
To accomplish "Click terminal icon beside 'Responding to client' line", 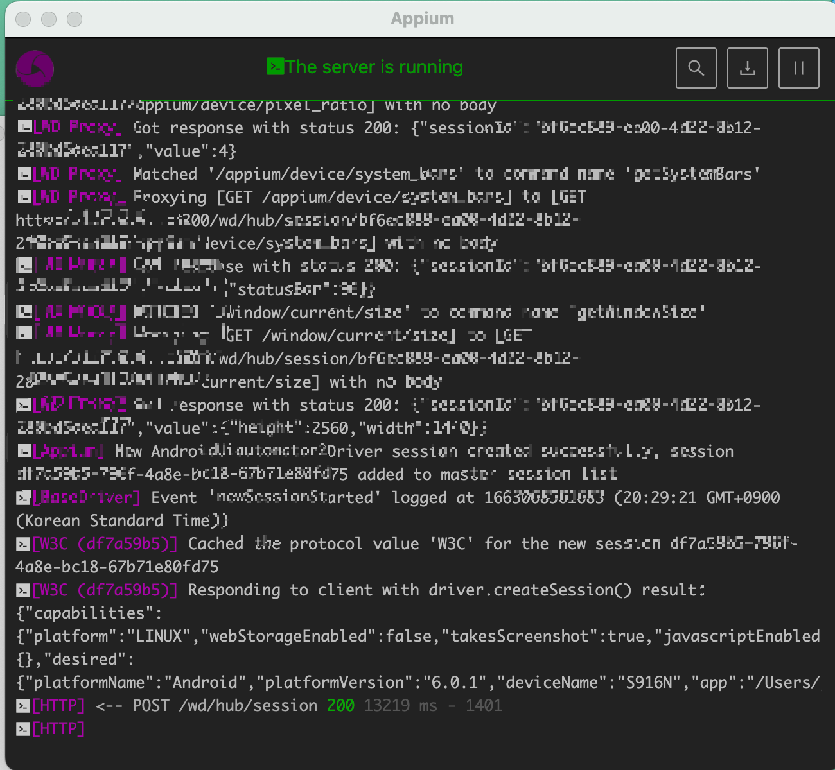I will (23, 590).
